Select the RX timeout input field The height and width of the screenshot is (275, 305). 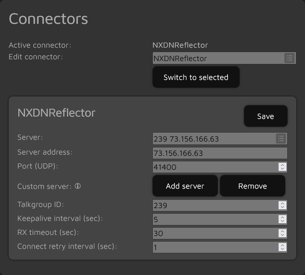point(215,233)
